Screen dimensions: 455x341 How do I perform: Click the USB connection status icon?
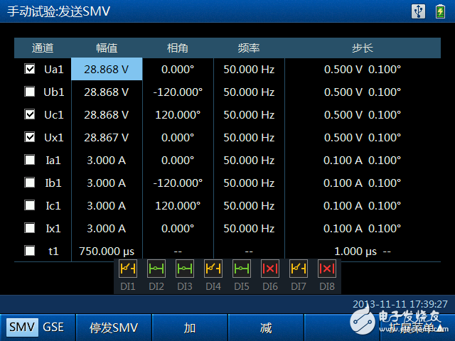pos(419,11)
